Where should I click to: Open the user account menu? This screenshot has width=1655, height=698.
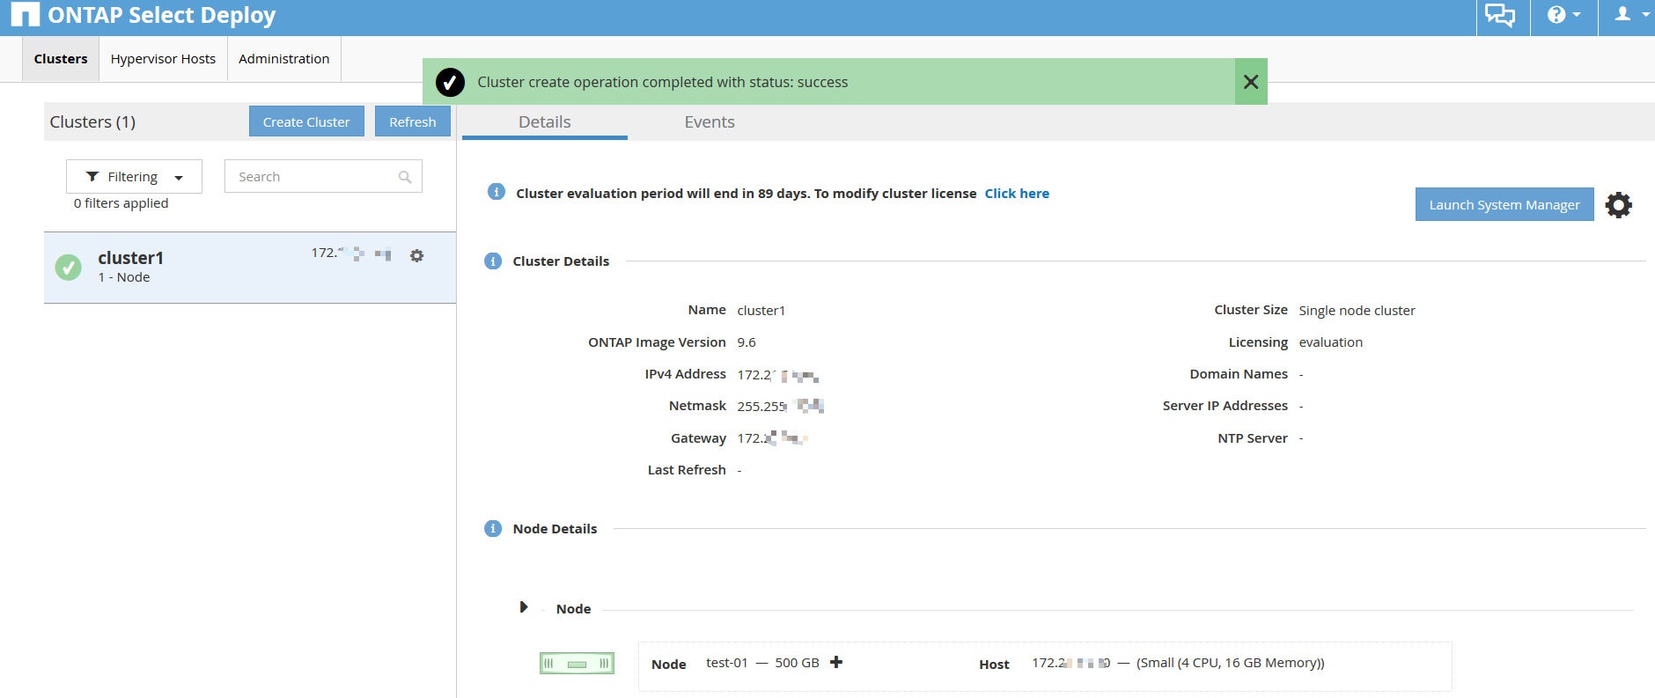tap(1631, 14)
